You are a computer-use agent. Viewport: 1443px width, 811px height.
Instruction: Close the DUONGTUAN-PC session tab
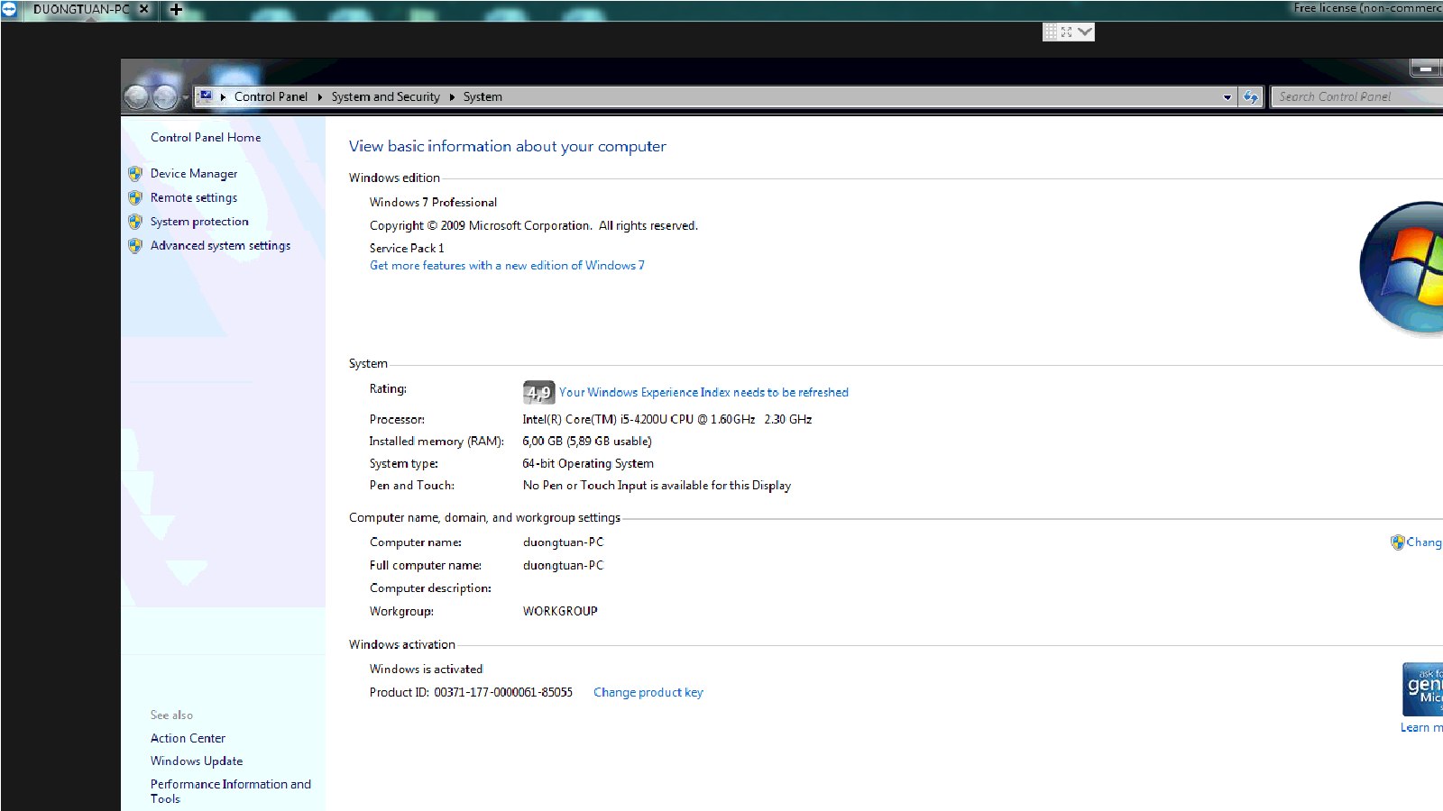pyautogui.click(x=143, y=9)
